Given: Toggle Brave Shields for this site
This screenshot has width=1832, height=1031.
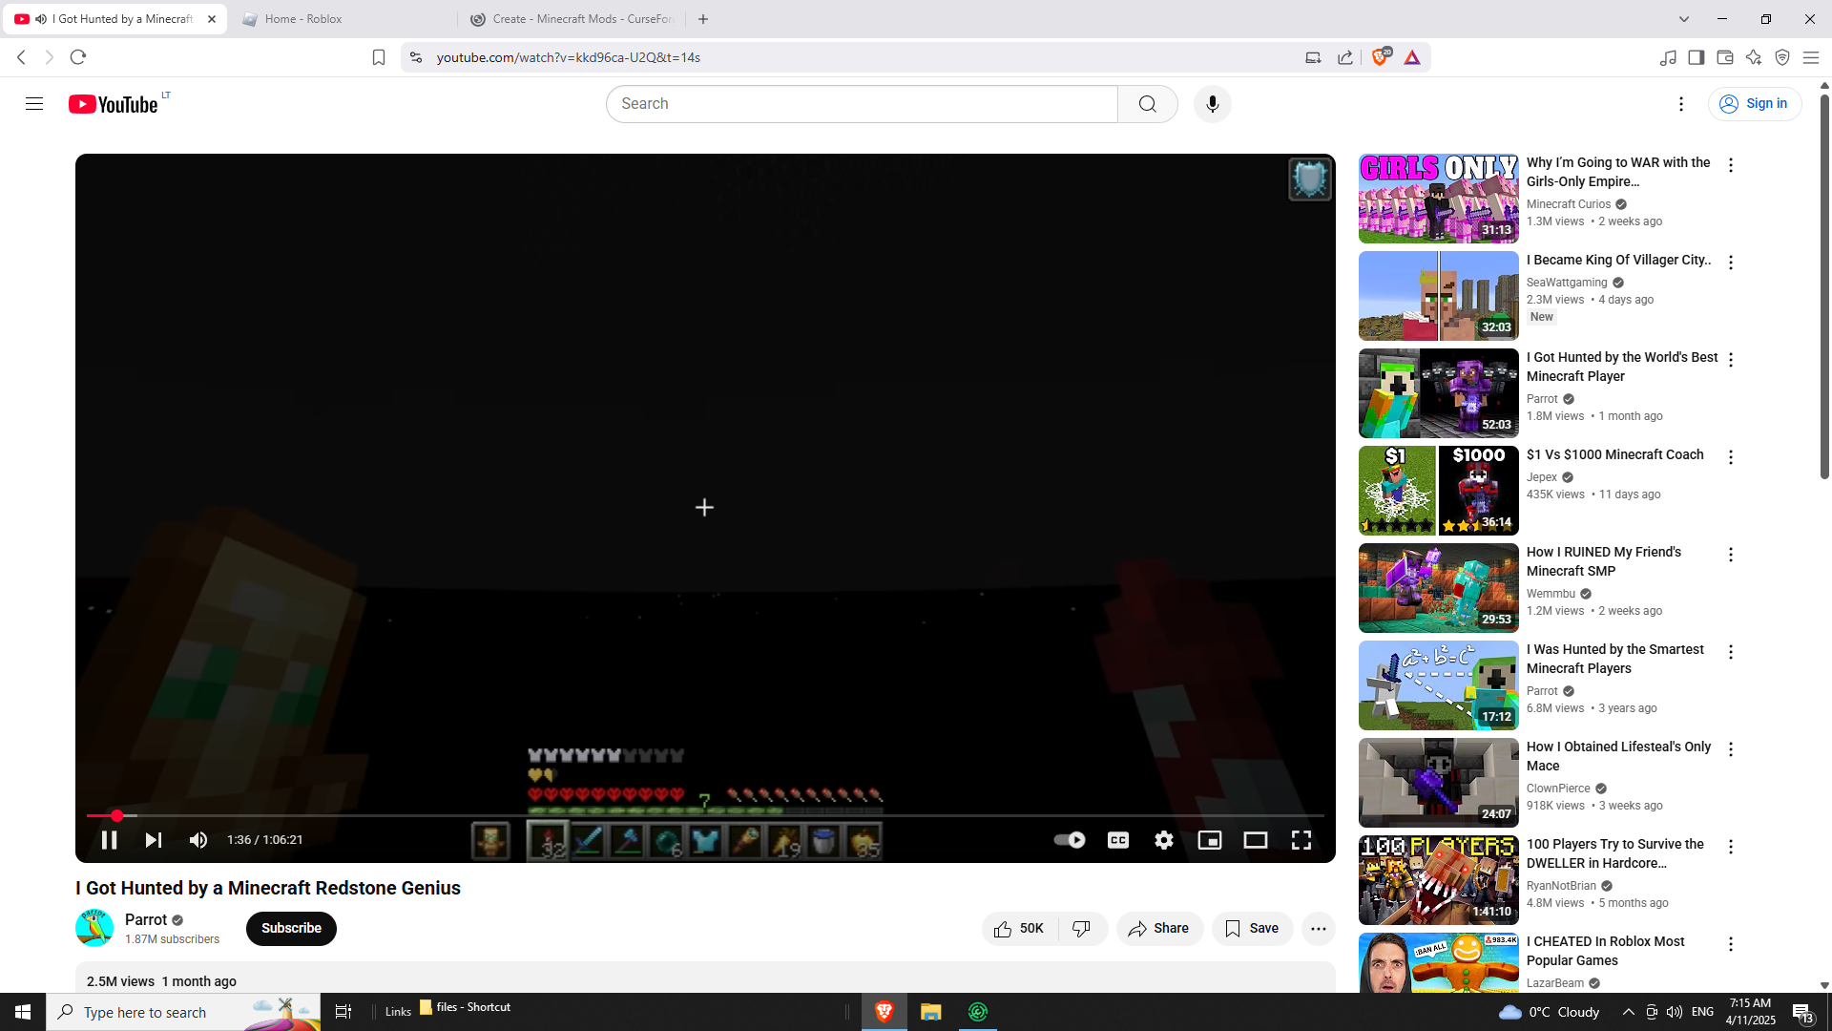Looking at the screenshot, I should point(1380,57).
